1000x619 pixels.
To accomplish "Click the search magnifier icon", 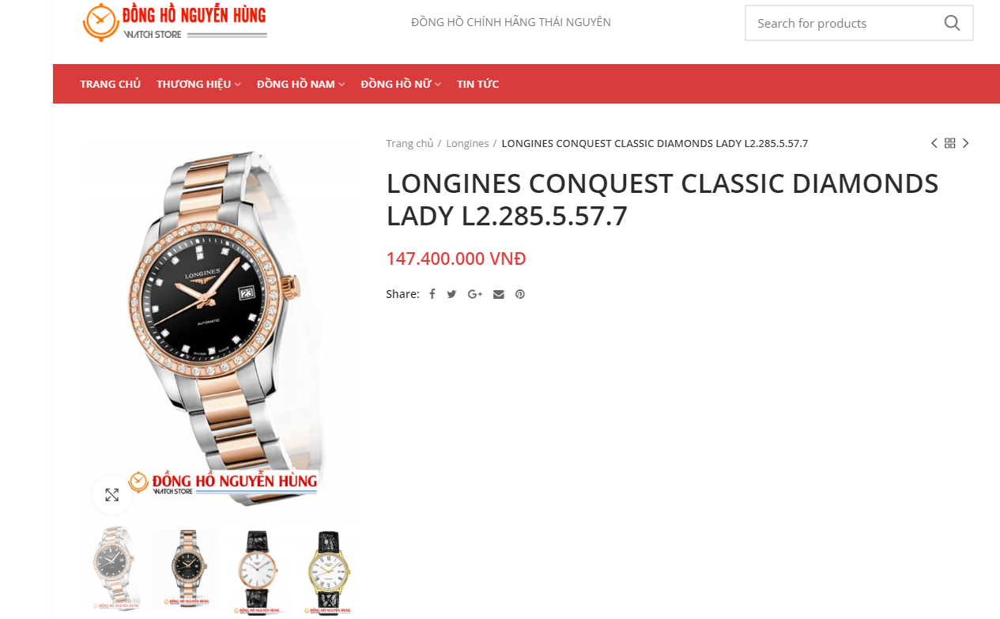I will coord(952,23).
